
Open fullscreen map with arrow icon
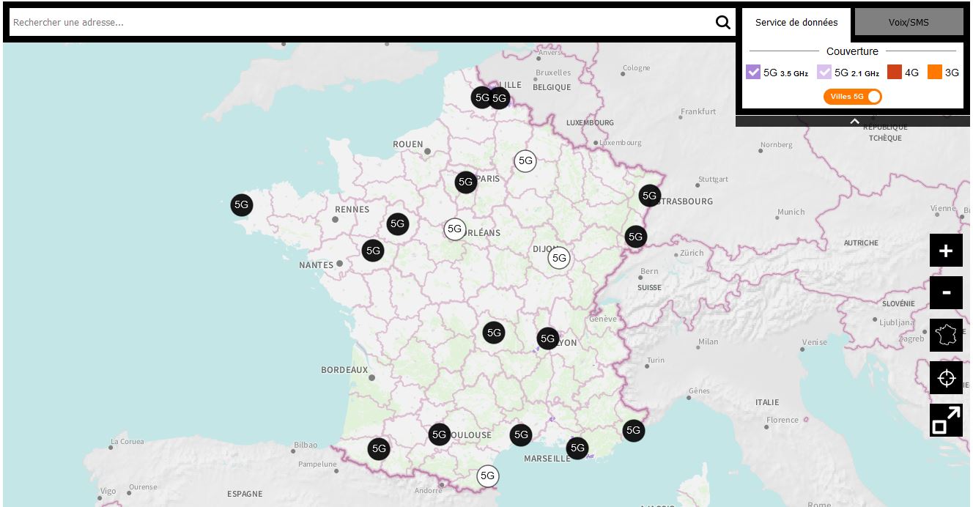click(946, 421)
